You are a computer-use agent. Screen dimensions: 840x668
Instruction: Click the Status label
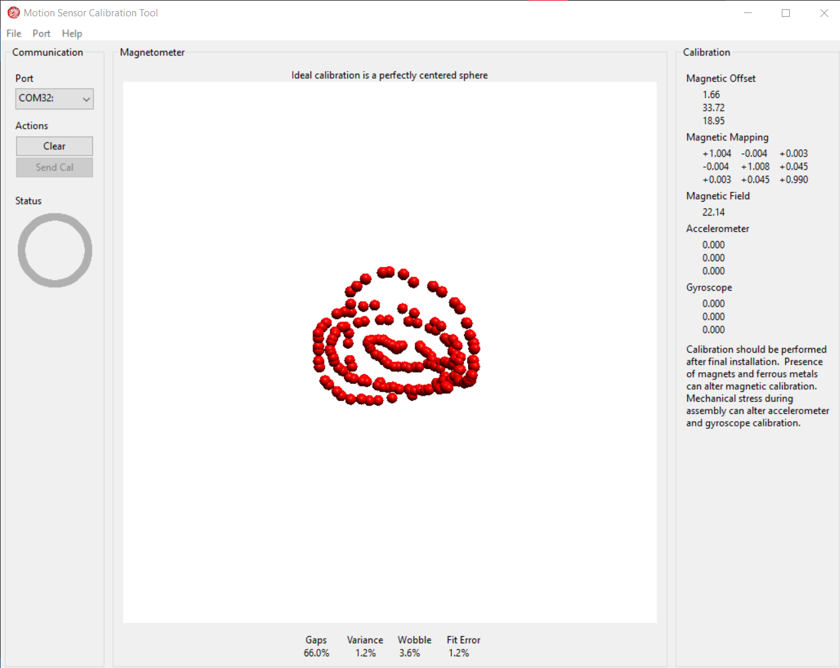28,200
